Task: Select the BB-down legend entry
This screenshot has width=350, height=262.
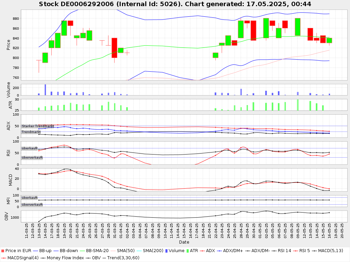Action: coord(66,251)
